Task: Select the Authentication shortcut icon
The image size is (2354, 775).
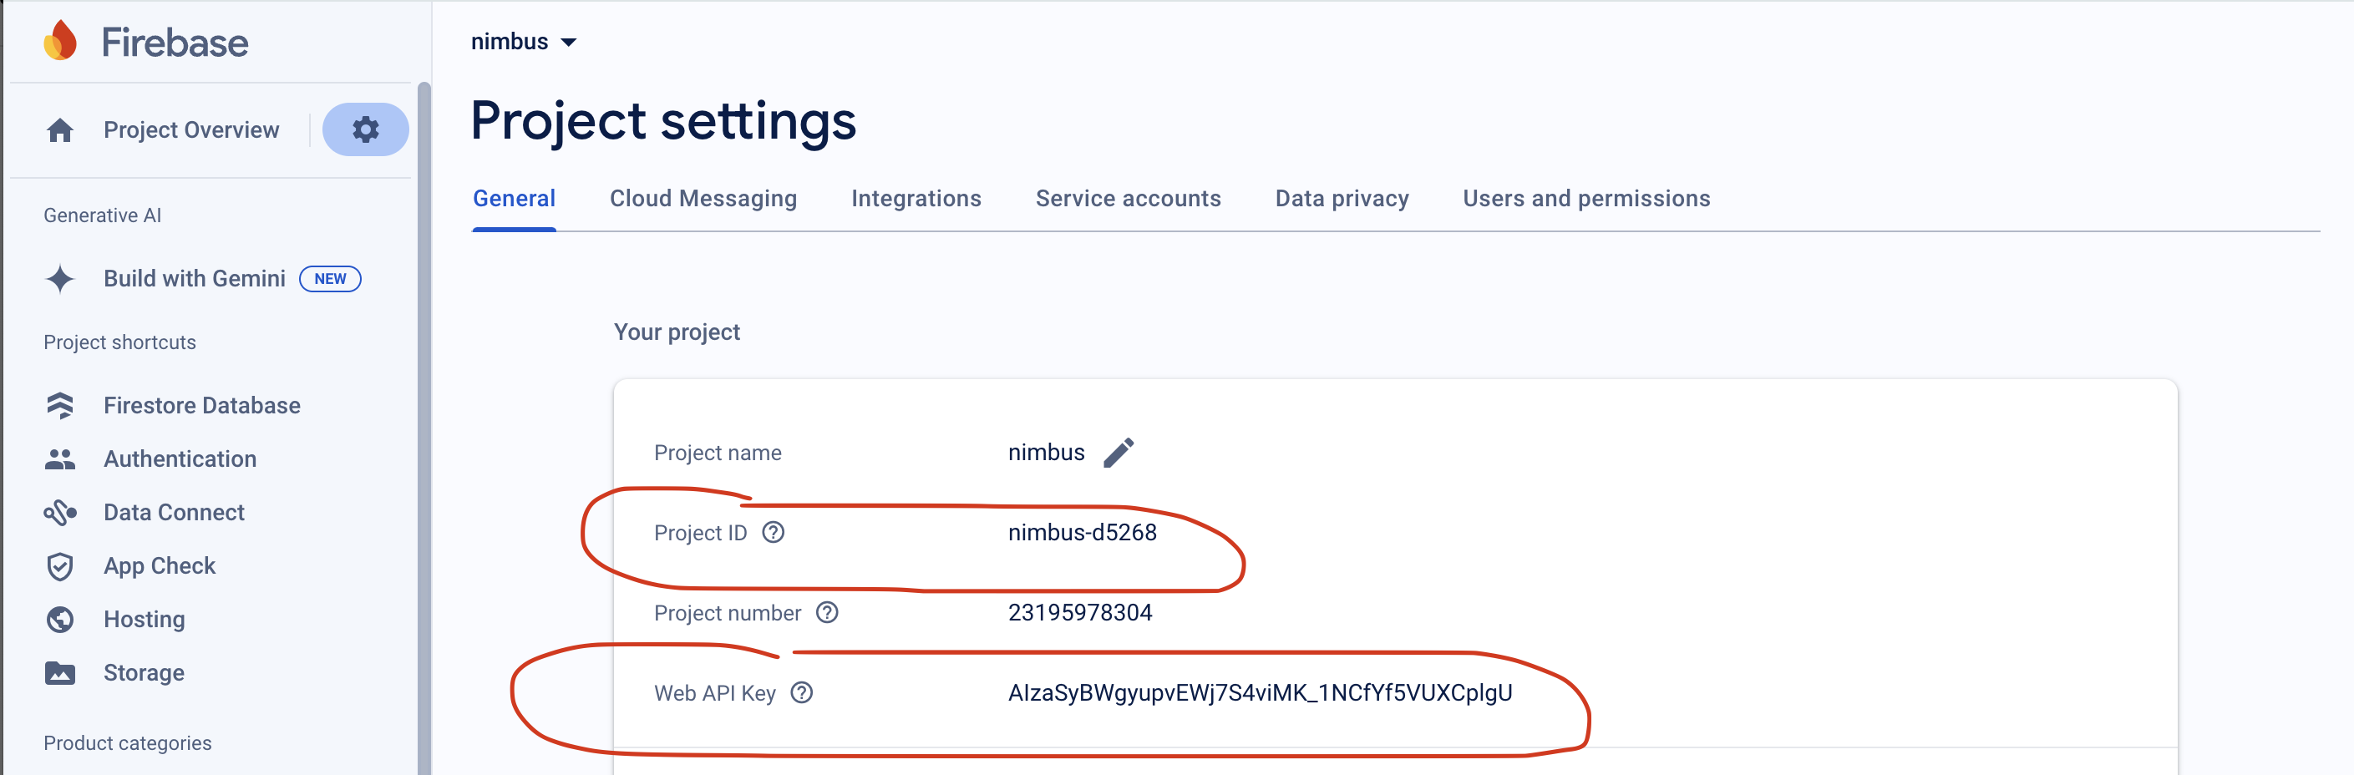Action: coord(60,458)
